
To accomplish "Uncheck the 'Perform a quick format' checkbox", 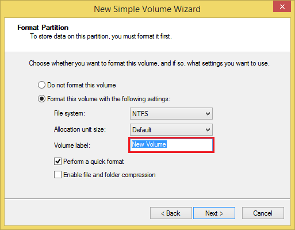I will 58,162.
